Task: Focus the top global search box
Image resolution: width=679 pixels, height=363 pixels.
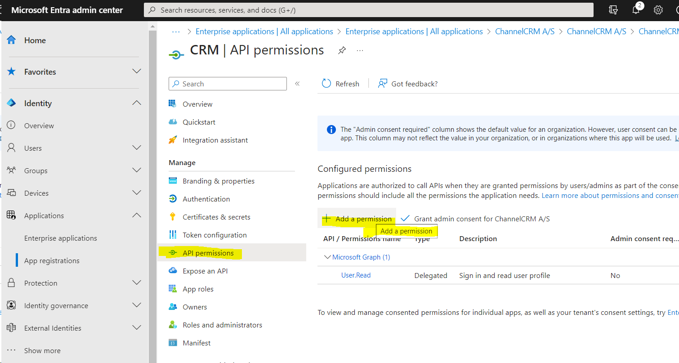Action: point(369,10)
